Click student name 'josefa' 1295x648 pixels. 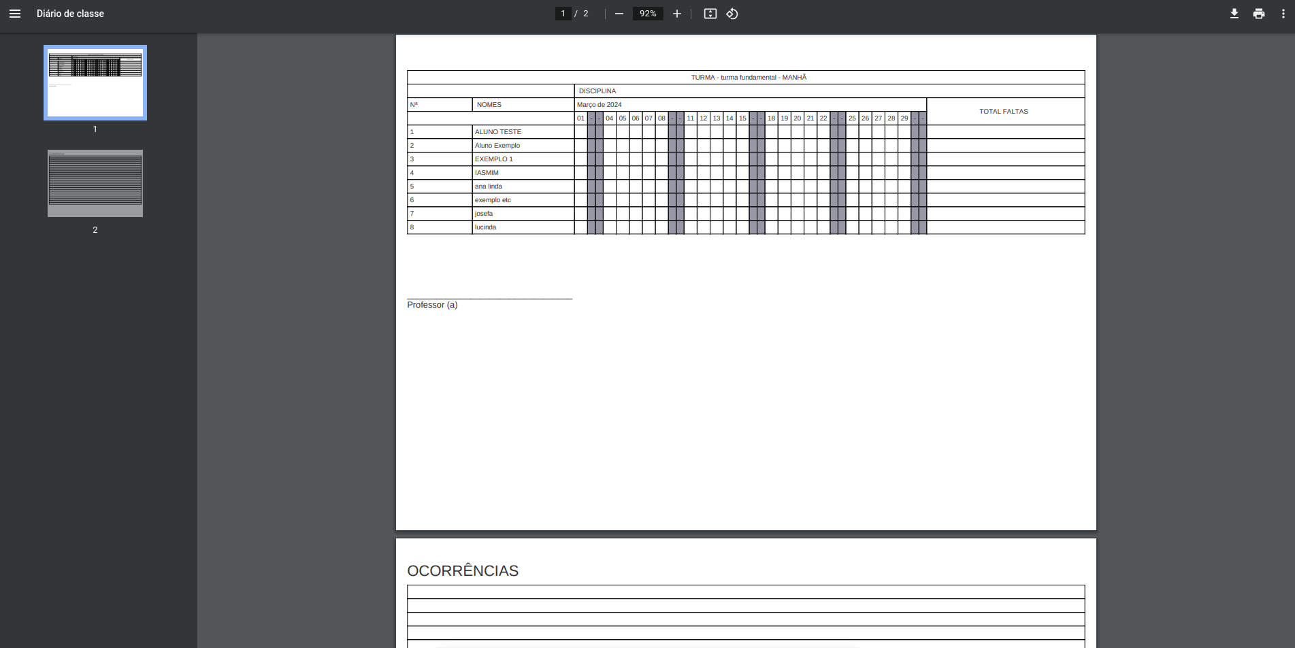click(x=484, y=214)
